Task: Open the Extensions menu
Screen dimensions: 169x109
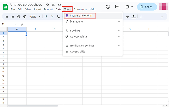Action: [80, 9]
